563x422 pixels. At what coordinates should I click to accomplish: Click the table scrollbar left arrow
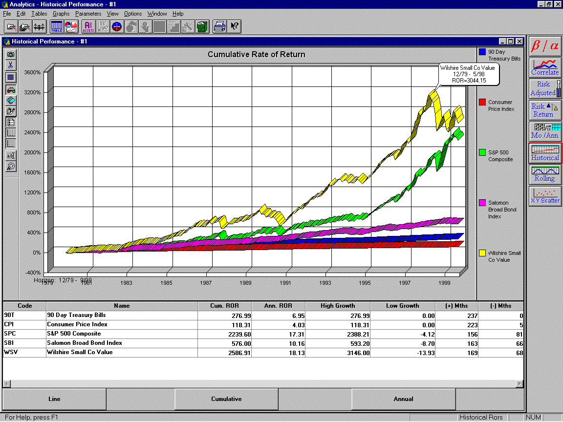[7, 383]
